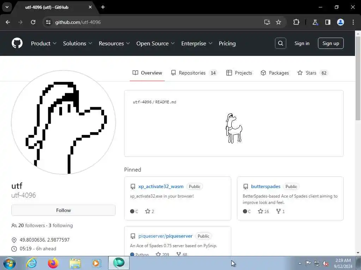Expand the tab search dropdown arrow
The image size is (361, 270).
(7, 7)
